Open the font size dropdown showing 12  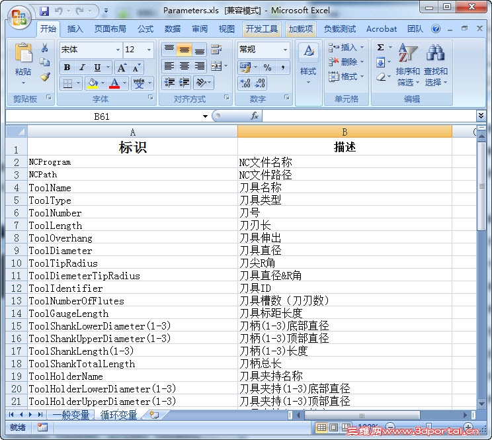coord(149,50)
